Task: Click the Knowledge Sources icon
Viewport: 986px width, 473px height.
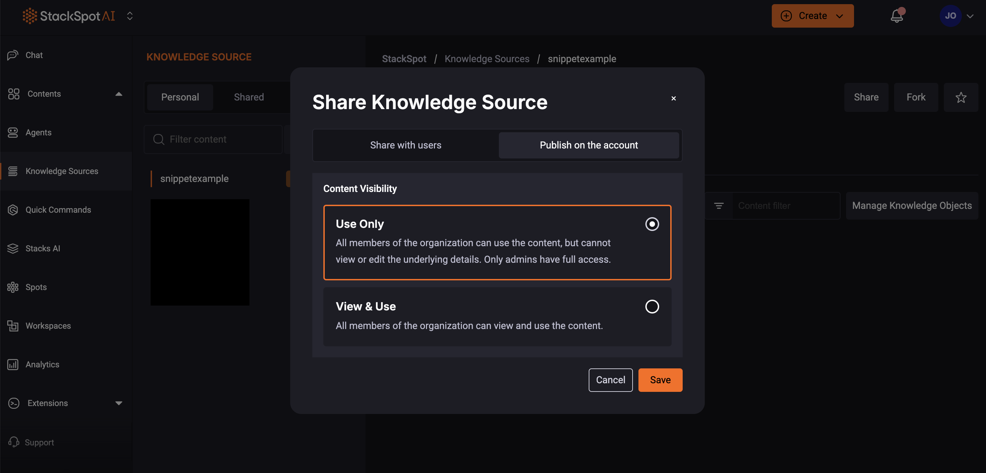Action: coord(13,171)
